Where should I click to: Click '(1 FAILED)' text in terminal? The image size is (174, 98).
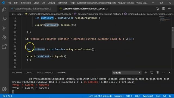coord(91,82)
